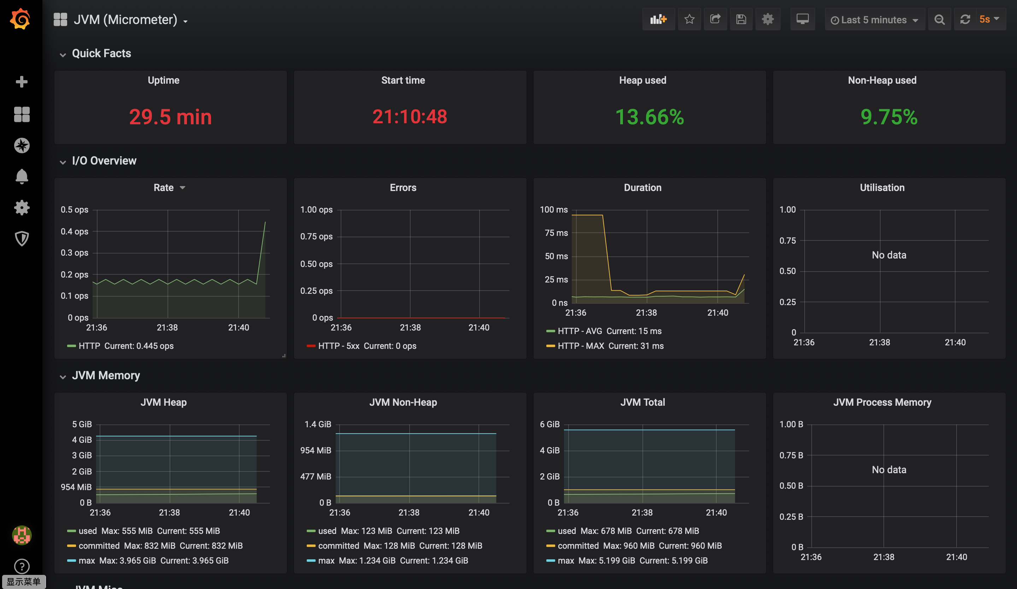Click the Add panel icon
Viewport: 1017px width, 589px height.
(x=658, y=19)
